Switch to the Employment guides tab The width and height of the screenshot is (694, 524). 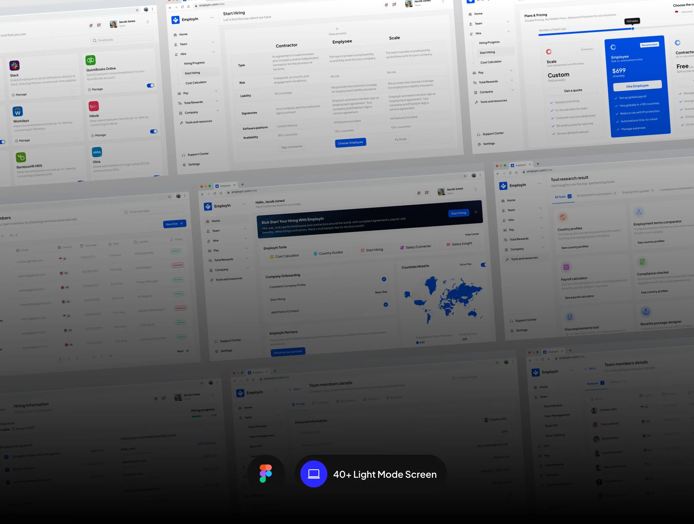[x=638, y=191]
